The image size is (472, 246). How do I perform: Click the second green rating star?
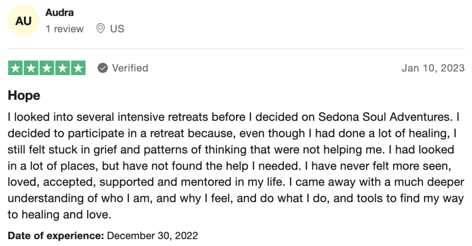(31, 68)
